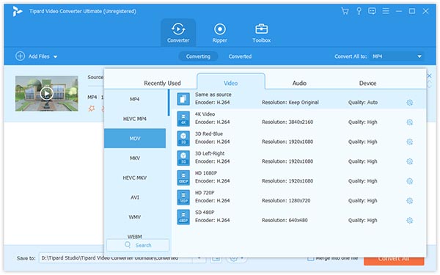Close the format panel with X icon
Screen dimensions: 440x275
tap(429, 76)
